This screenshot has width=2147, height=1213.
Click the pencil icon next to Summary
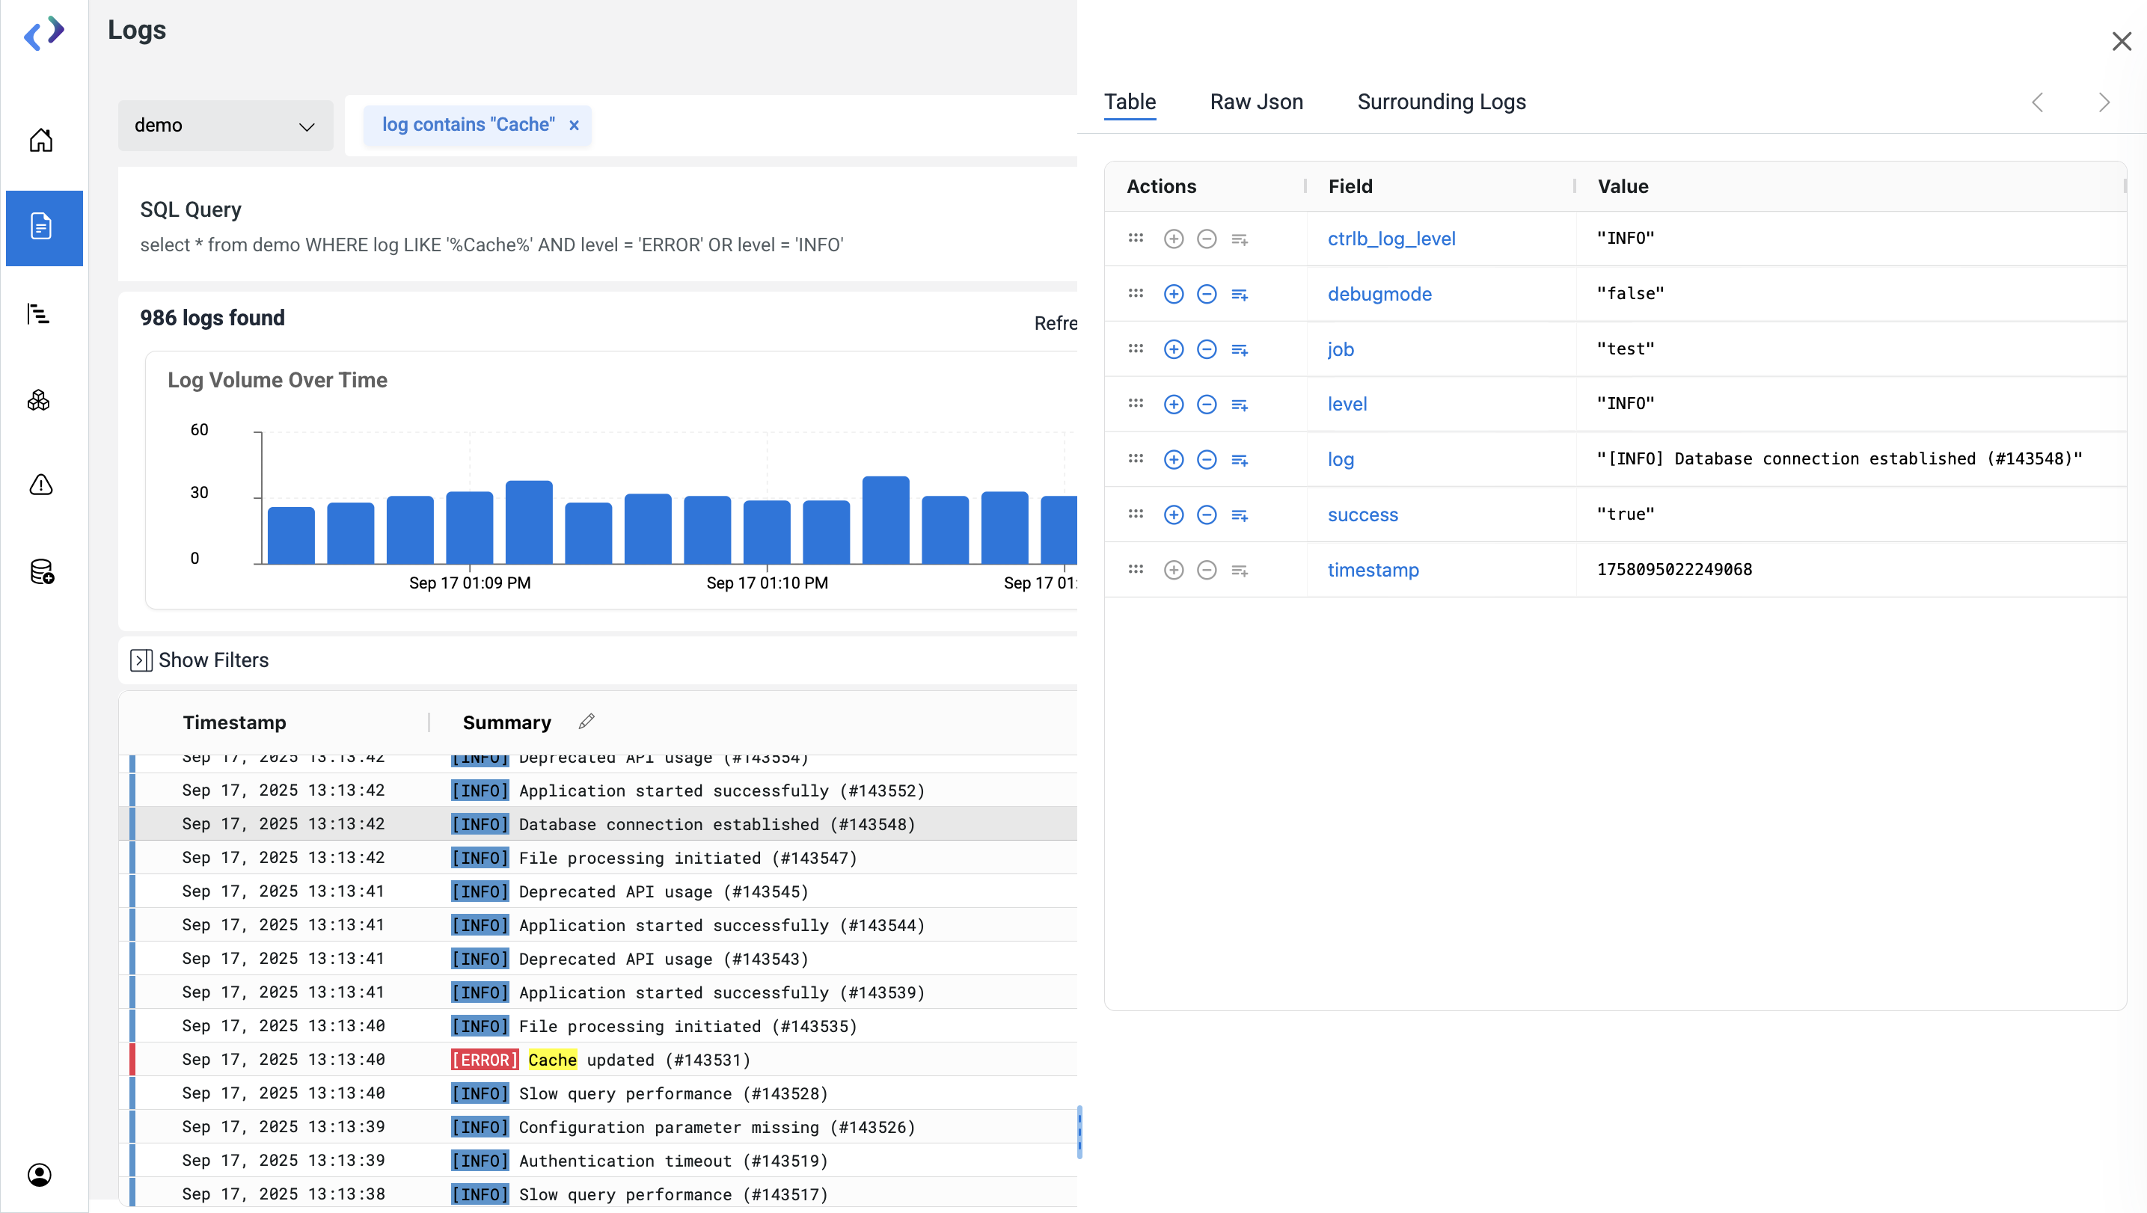pyautogui.click(x=586, y=722)
